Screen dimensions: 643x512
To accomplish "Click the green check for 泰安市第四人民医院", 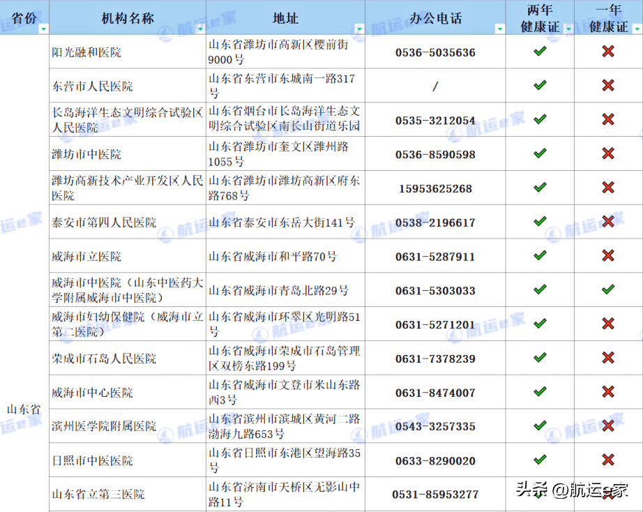I will [x=539, y=222].
